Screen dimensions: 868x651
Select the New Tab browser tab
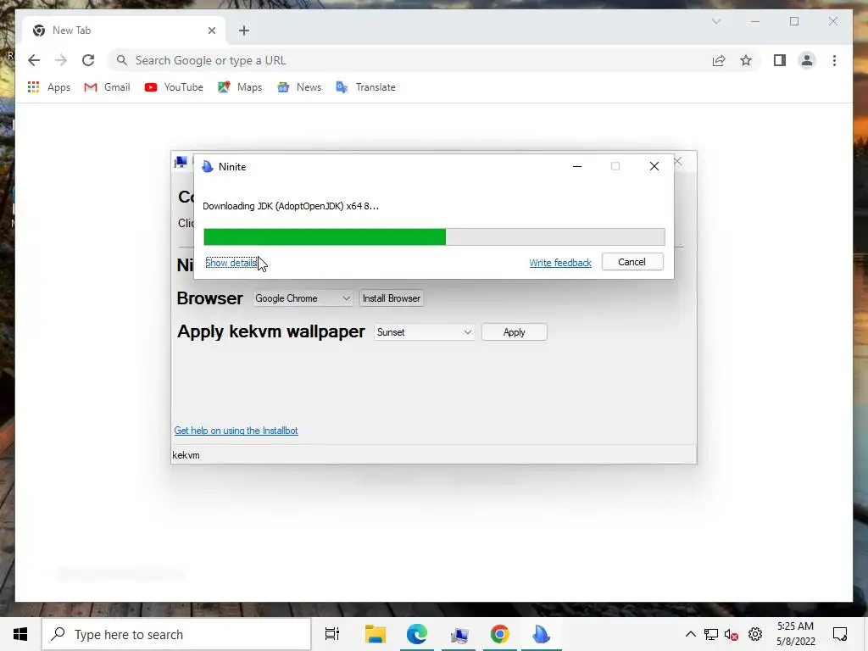pos(124,31)
